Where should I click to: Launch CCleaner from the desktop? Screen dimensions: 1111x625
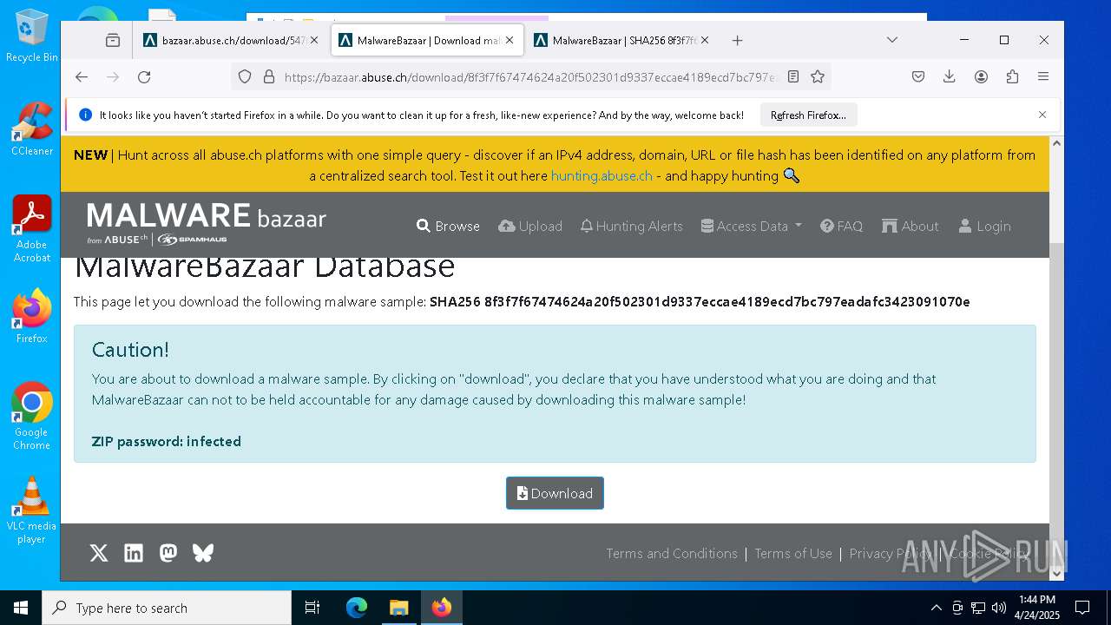tap(32, 128)
